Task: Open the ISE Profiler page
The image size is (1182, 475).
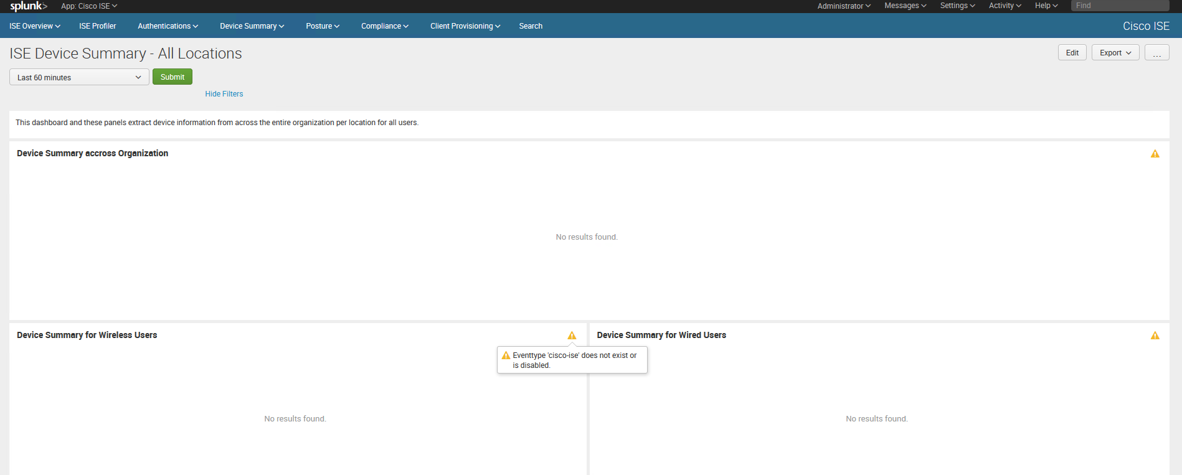Action: tap(98, 26)
